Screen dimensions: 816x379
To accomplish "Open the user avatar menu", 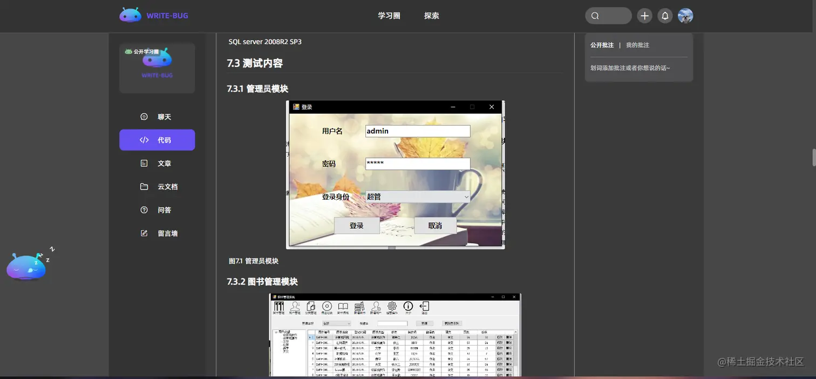I will pos(685,16).
